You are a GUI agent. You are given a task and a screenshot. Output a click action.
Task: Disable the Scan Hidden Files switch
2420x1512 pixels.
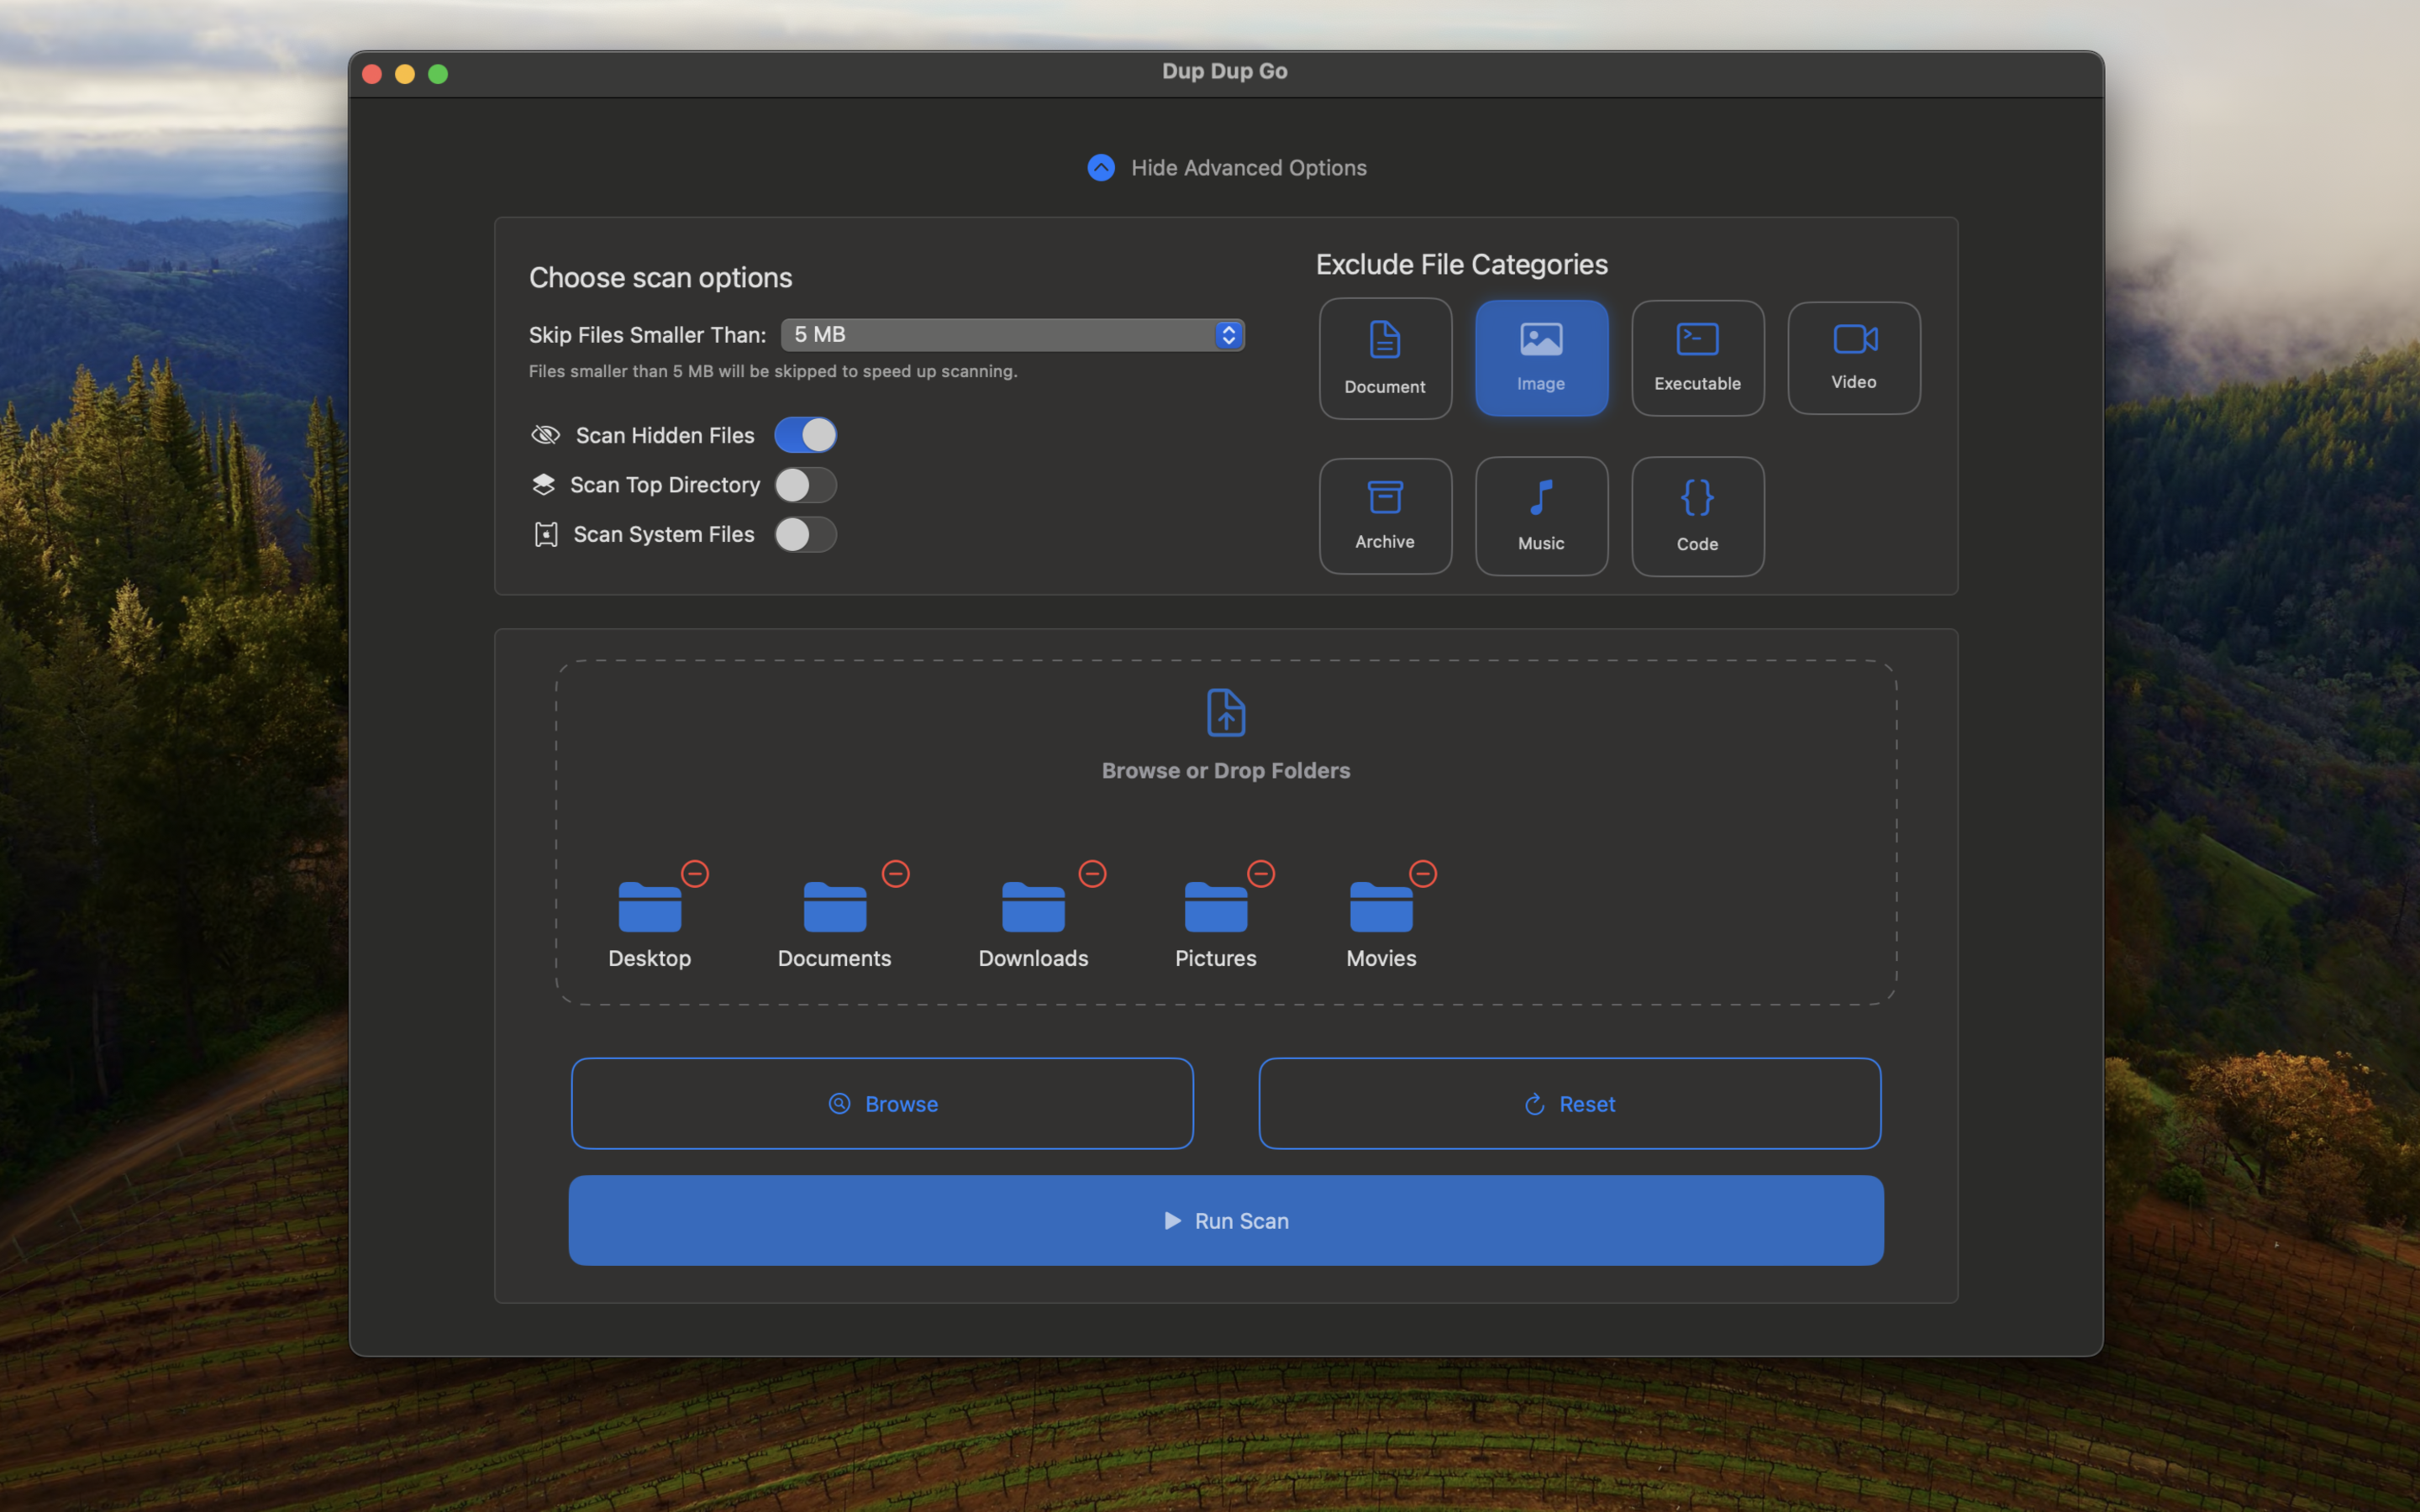(805, 435)
